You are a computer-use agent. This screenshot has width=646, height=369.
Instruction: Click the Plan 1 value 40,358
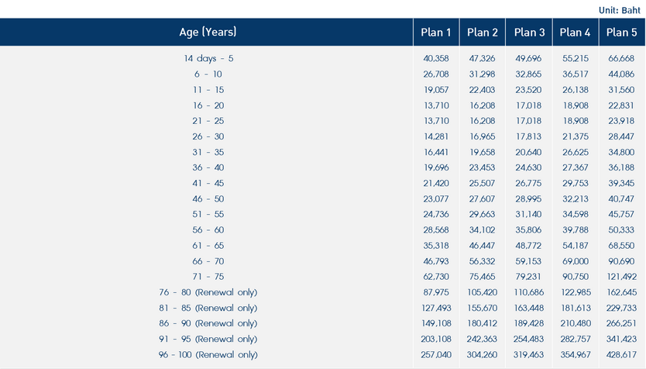click(x=436, y=58)
